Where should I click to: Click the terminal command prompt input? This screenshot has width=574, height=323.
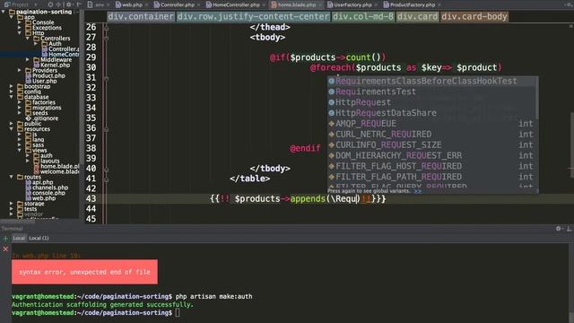point(178,313)
